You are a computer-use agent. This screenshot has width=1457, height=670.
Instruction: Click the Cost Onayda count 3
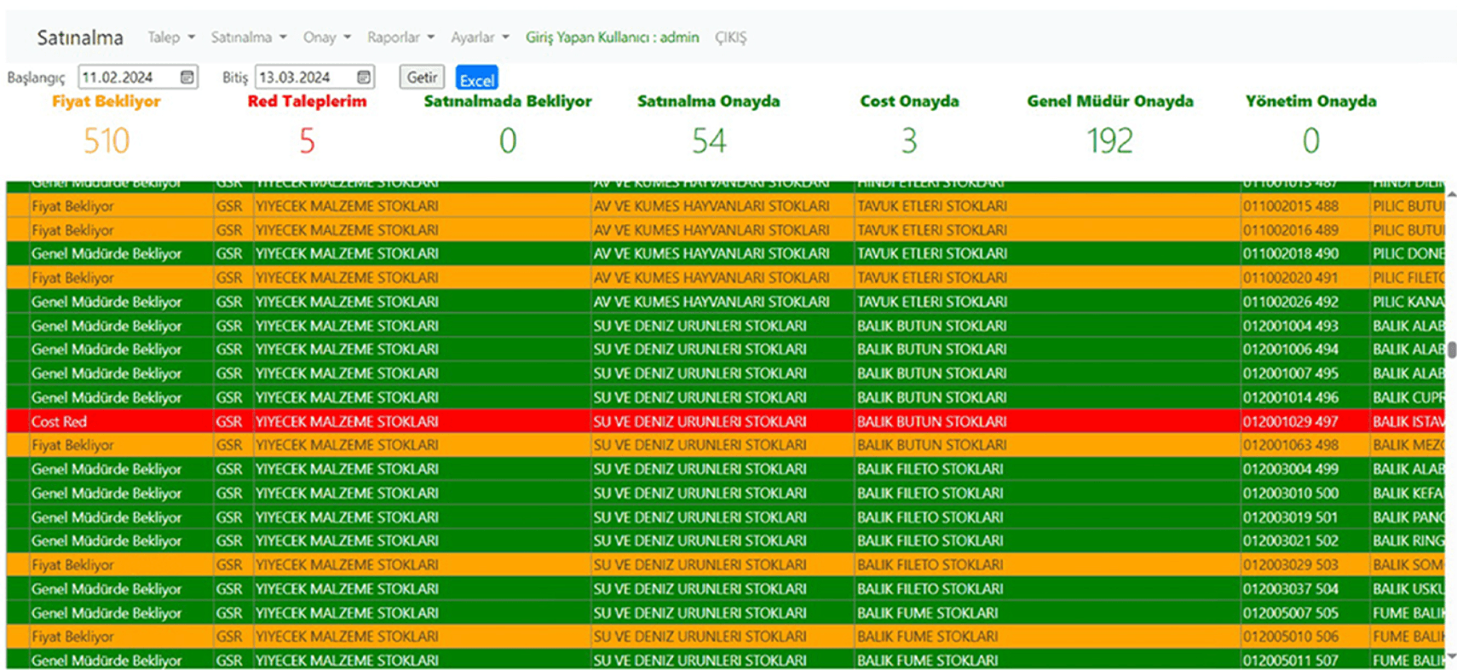(x=909, y=141)
